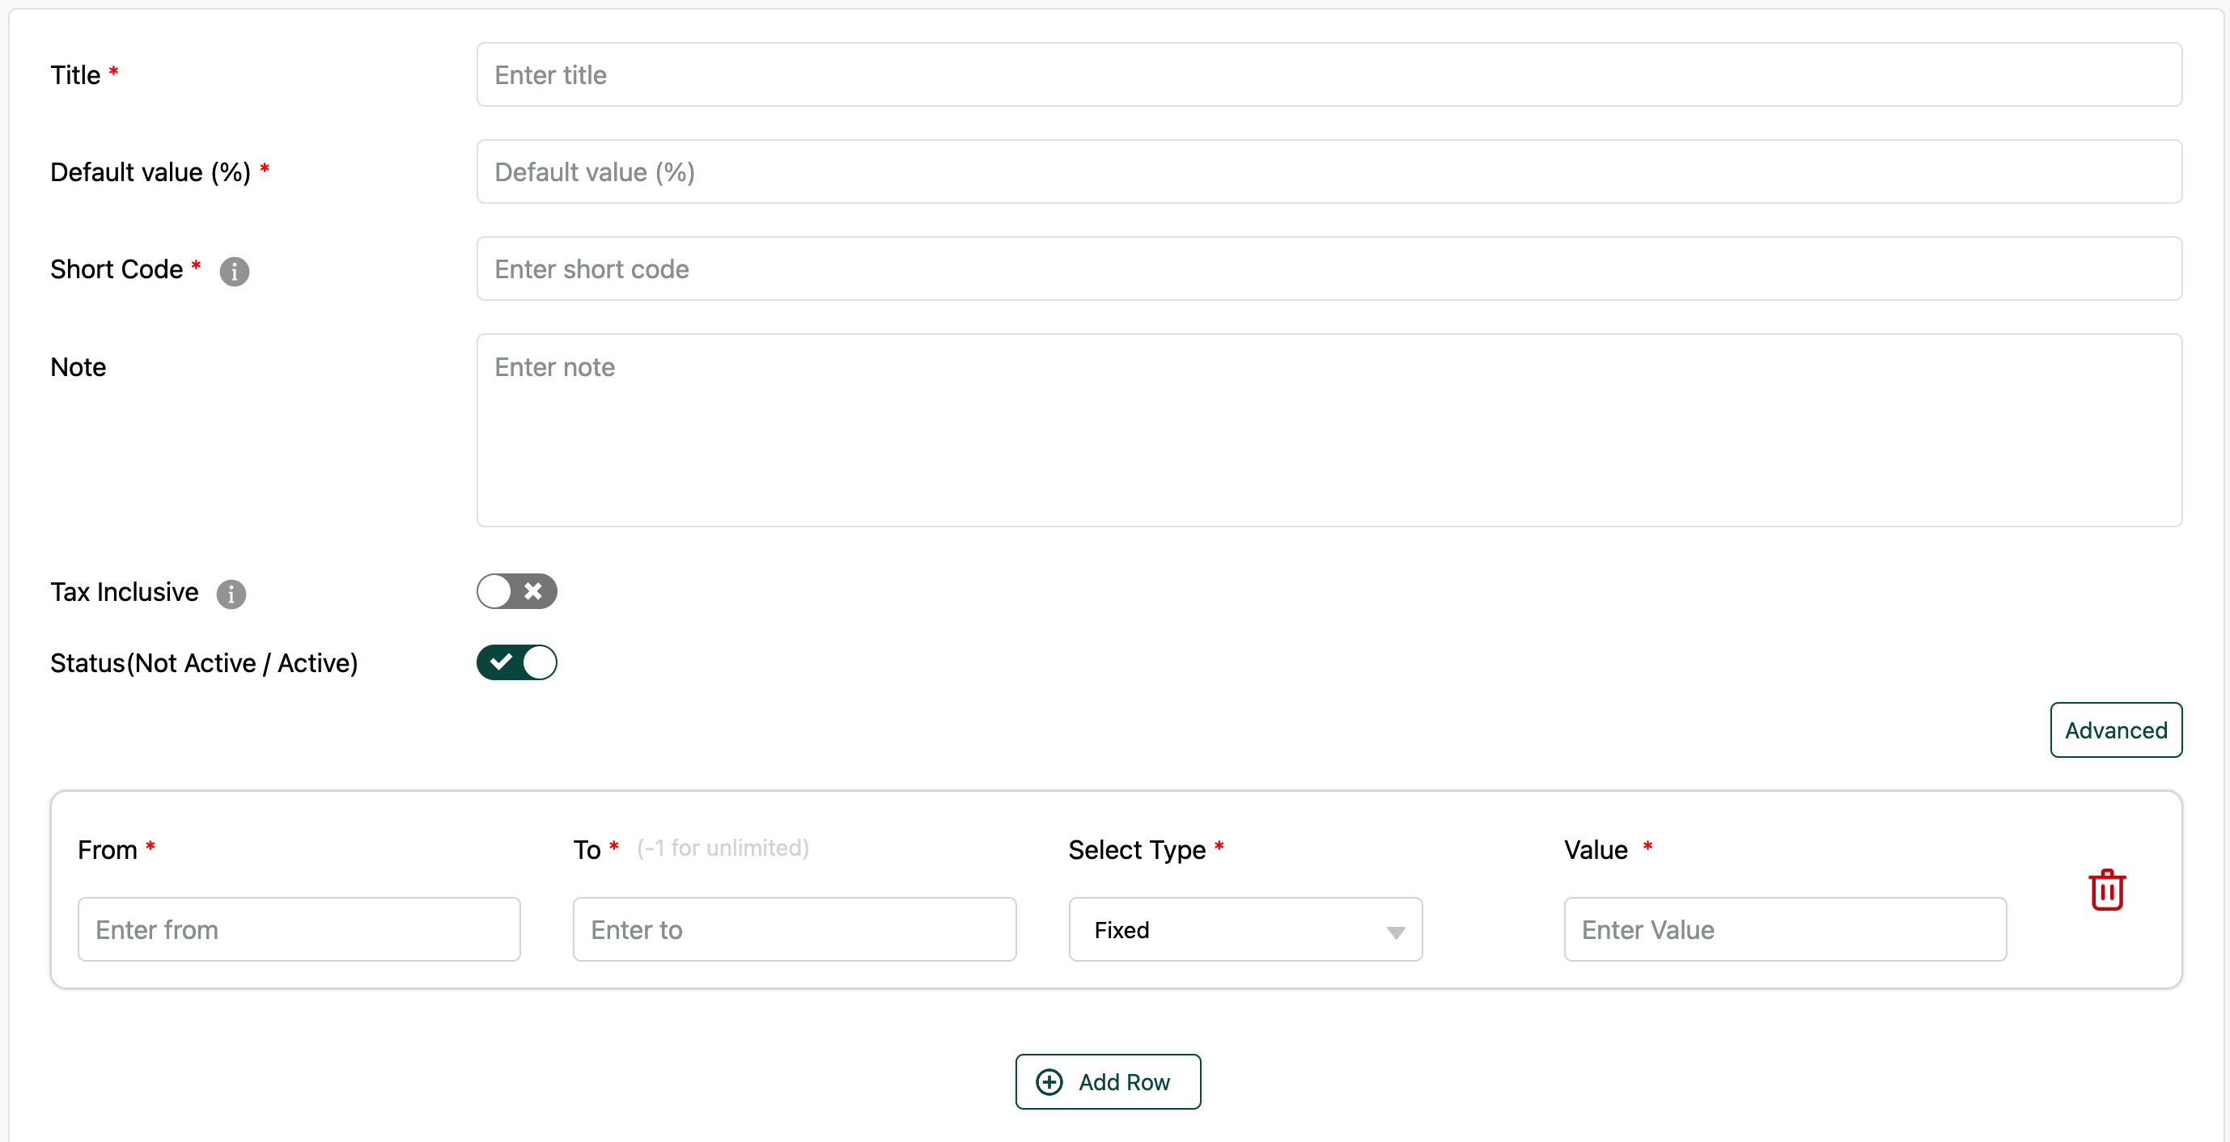Click the Short Code info icon
The image size is (2230, 1142).
(234, 272)
